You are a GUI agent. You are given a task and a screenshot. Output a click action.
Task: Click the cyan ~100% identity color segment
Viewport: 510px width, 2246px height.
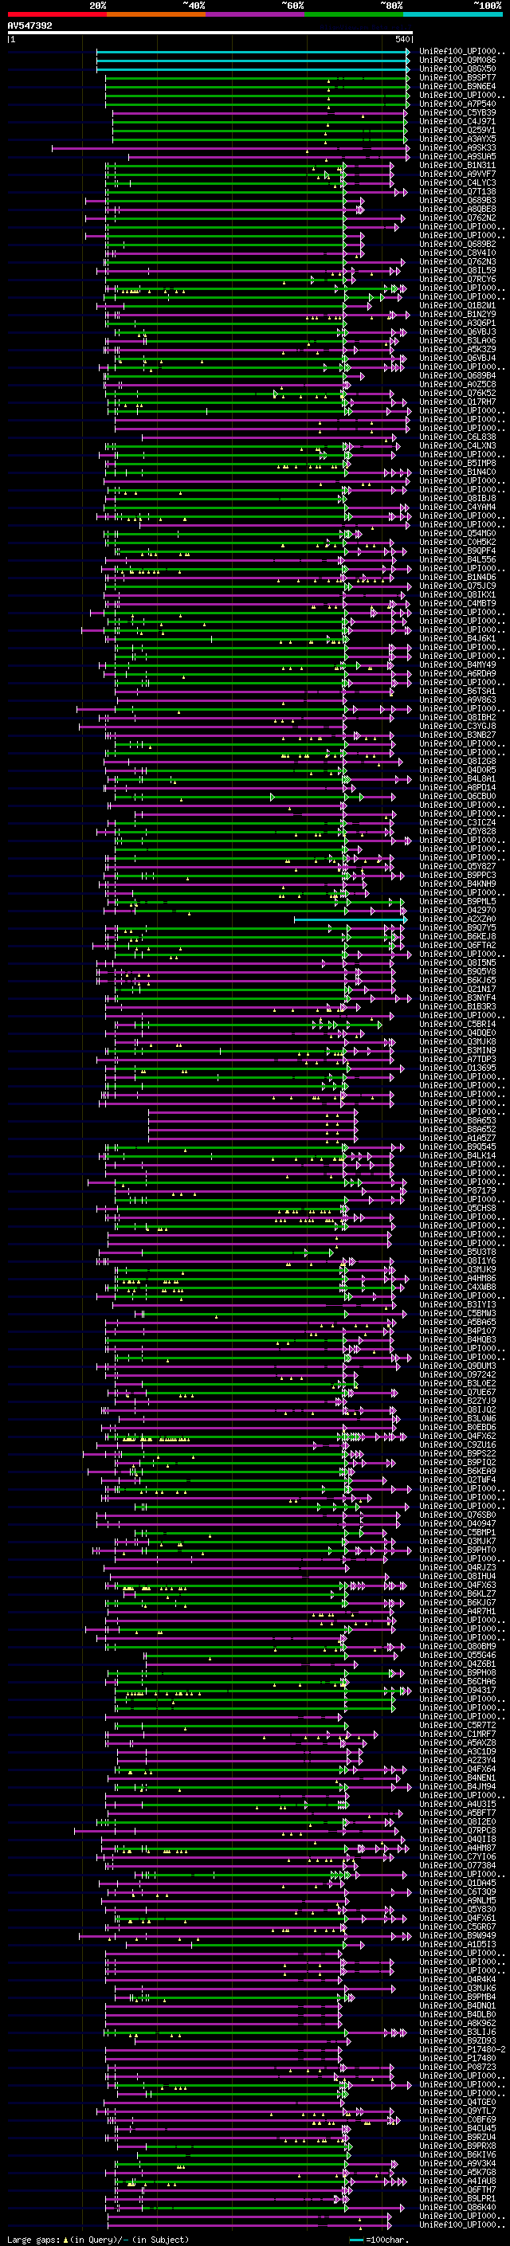(453, 14)
